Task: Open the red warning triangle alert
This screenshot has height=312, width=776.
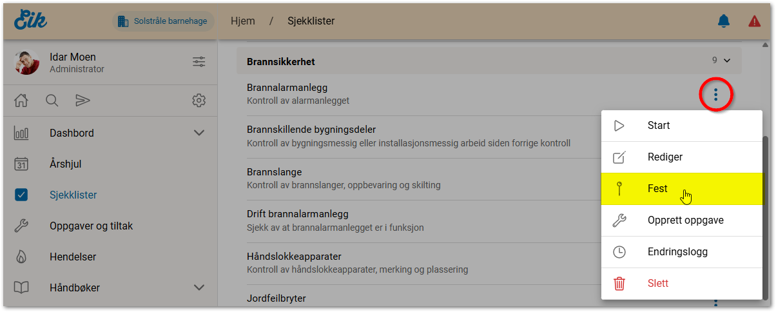Action: 754,21
